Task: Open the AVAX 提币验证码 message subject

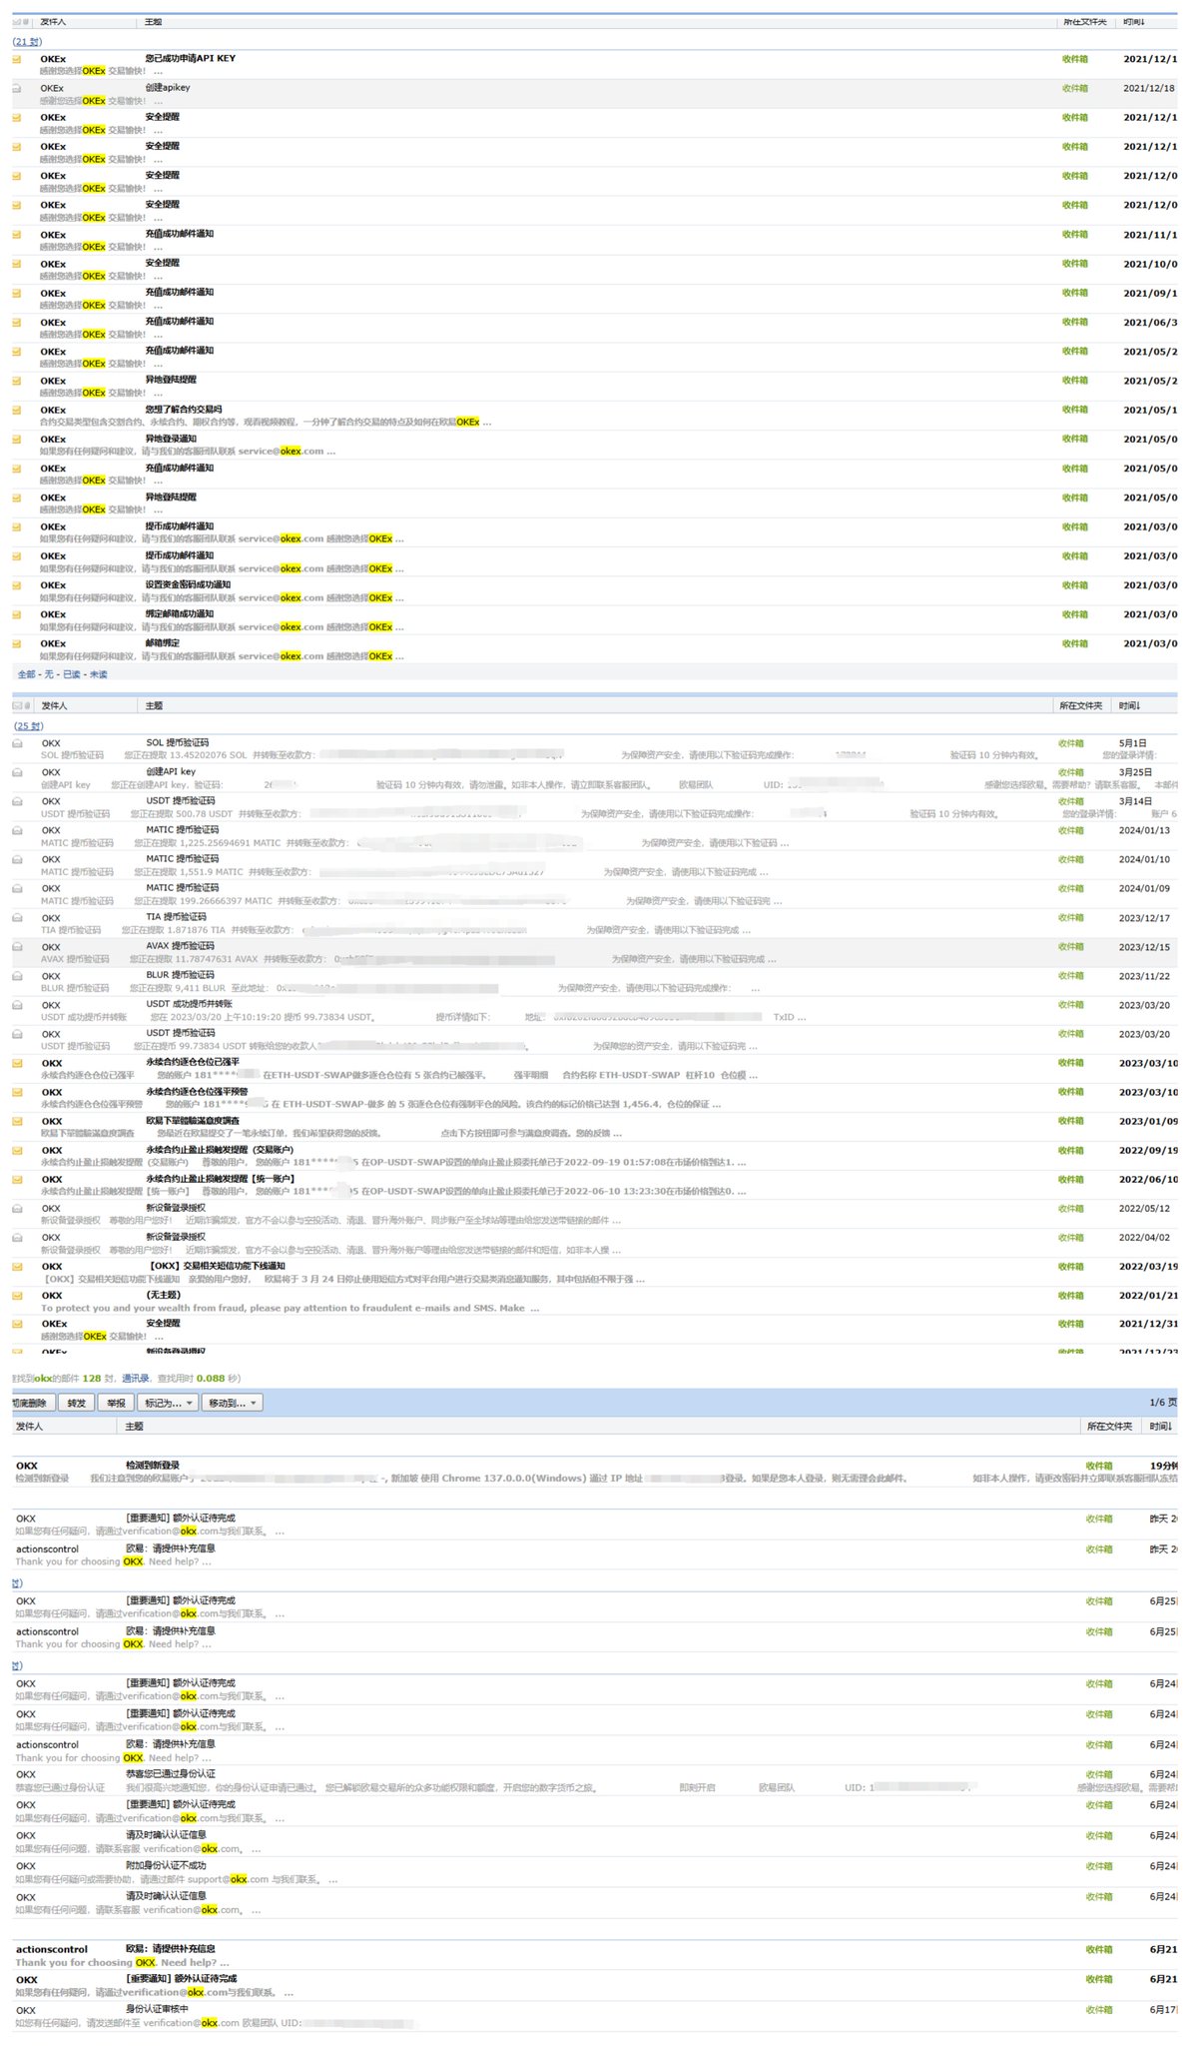Action: [181, 946]
